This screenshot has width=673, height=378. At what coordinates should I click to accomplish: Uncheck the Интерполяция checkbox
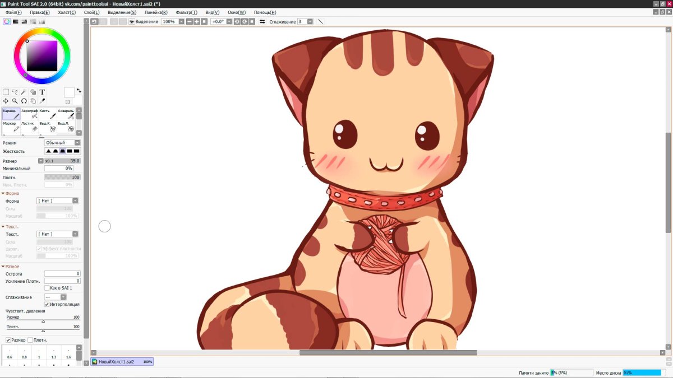coord(47,304)
